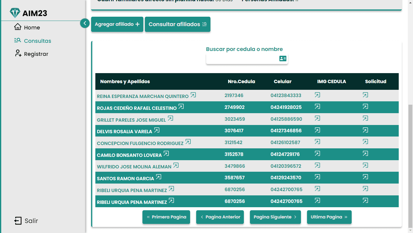Collapse the sidebar using the chevron

[x=84, y=23]
